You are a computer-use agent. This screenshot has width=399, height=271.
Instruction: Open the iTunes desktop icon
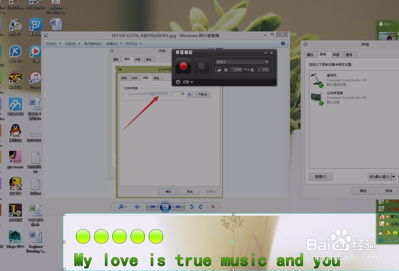point(36,80)
